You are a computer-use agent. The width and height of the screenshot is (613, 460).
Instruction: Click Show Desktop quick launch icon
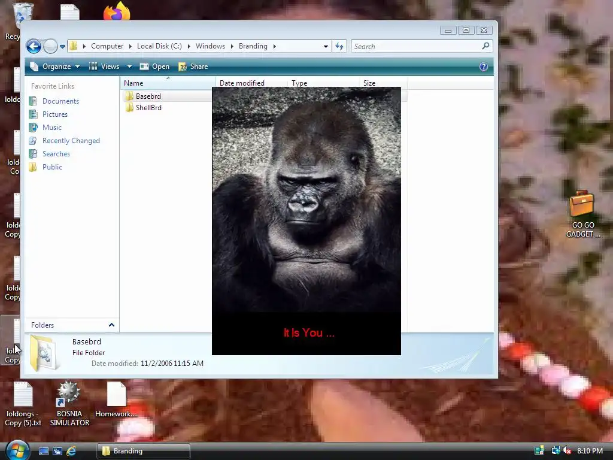[43, 451]
